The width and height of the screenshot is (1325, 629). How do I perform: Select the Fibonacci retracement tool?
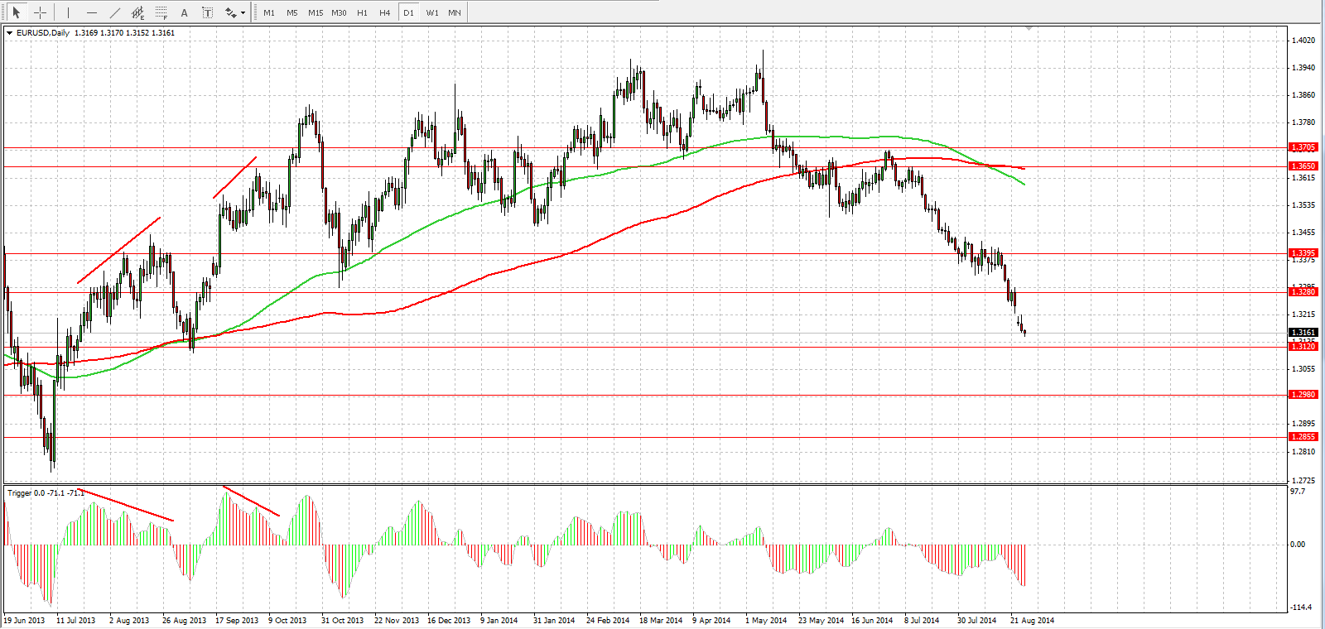(161, 12)
